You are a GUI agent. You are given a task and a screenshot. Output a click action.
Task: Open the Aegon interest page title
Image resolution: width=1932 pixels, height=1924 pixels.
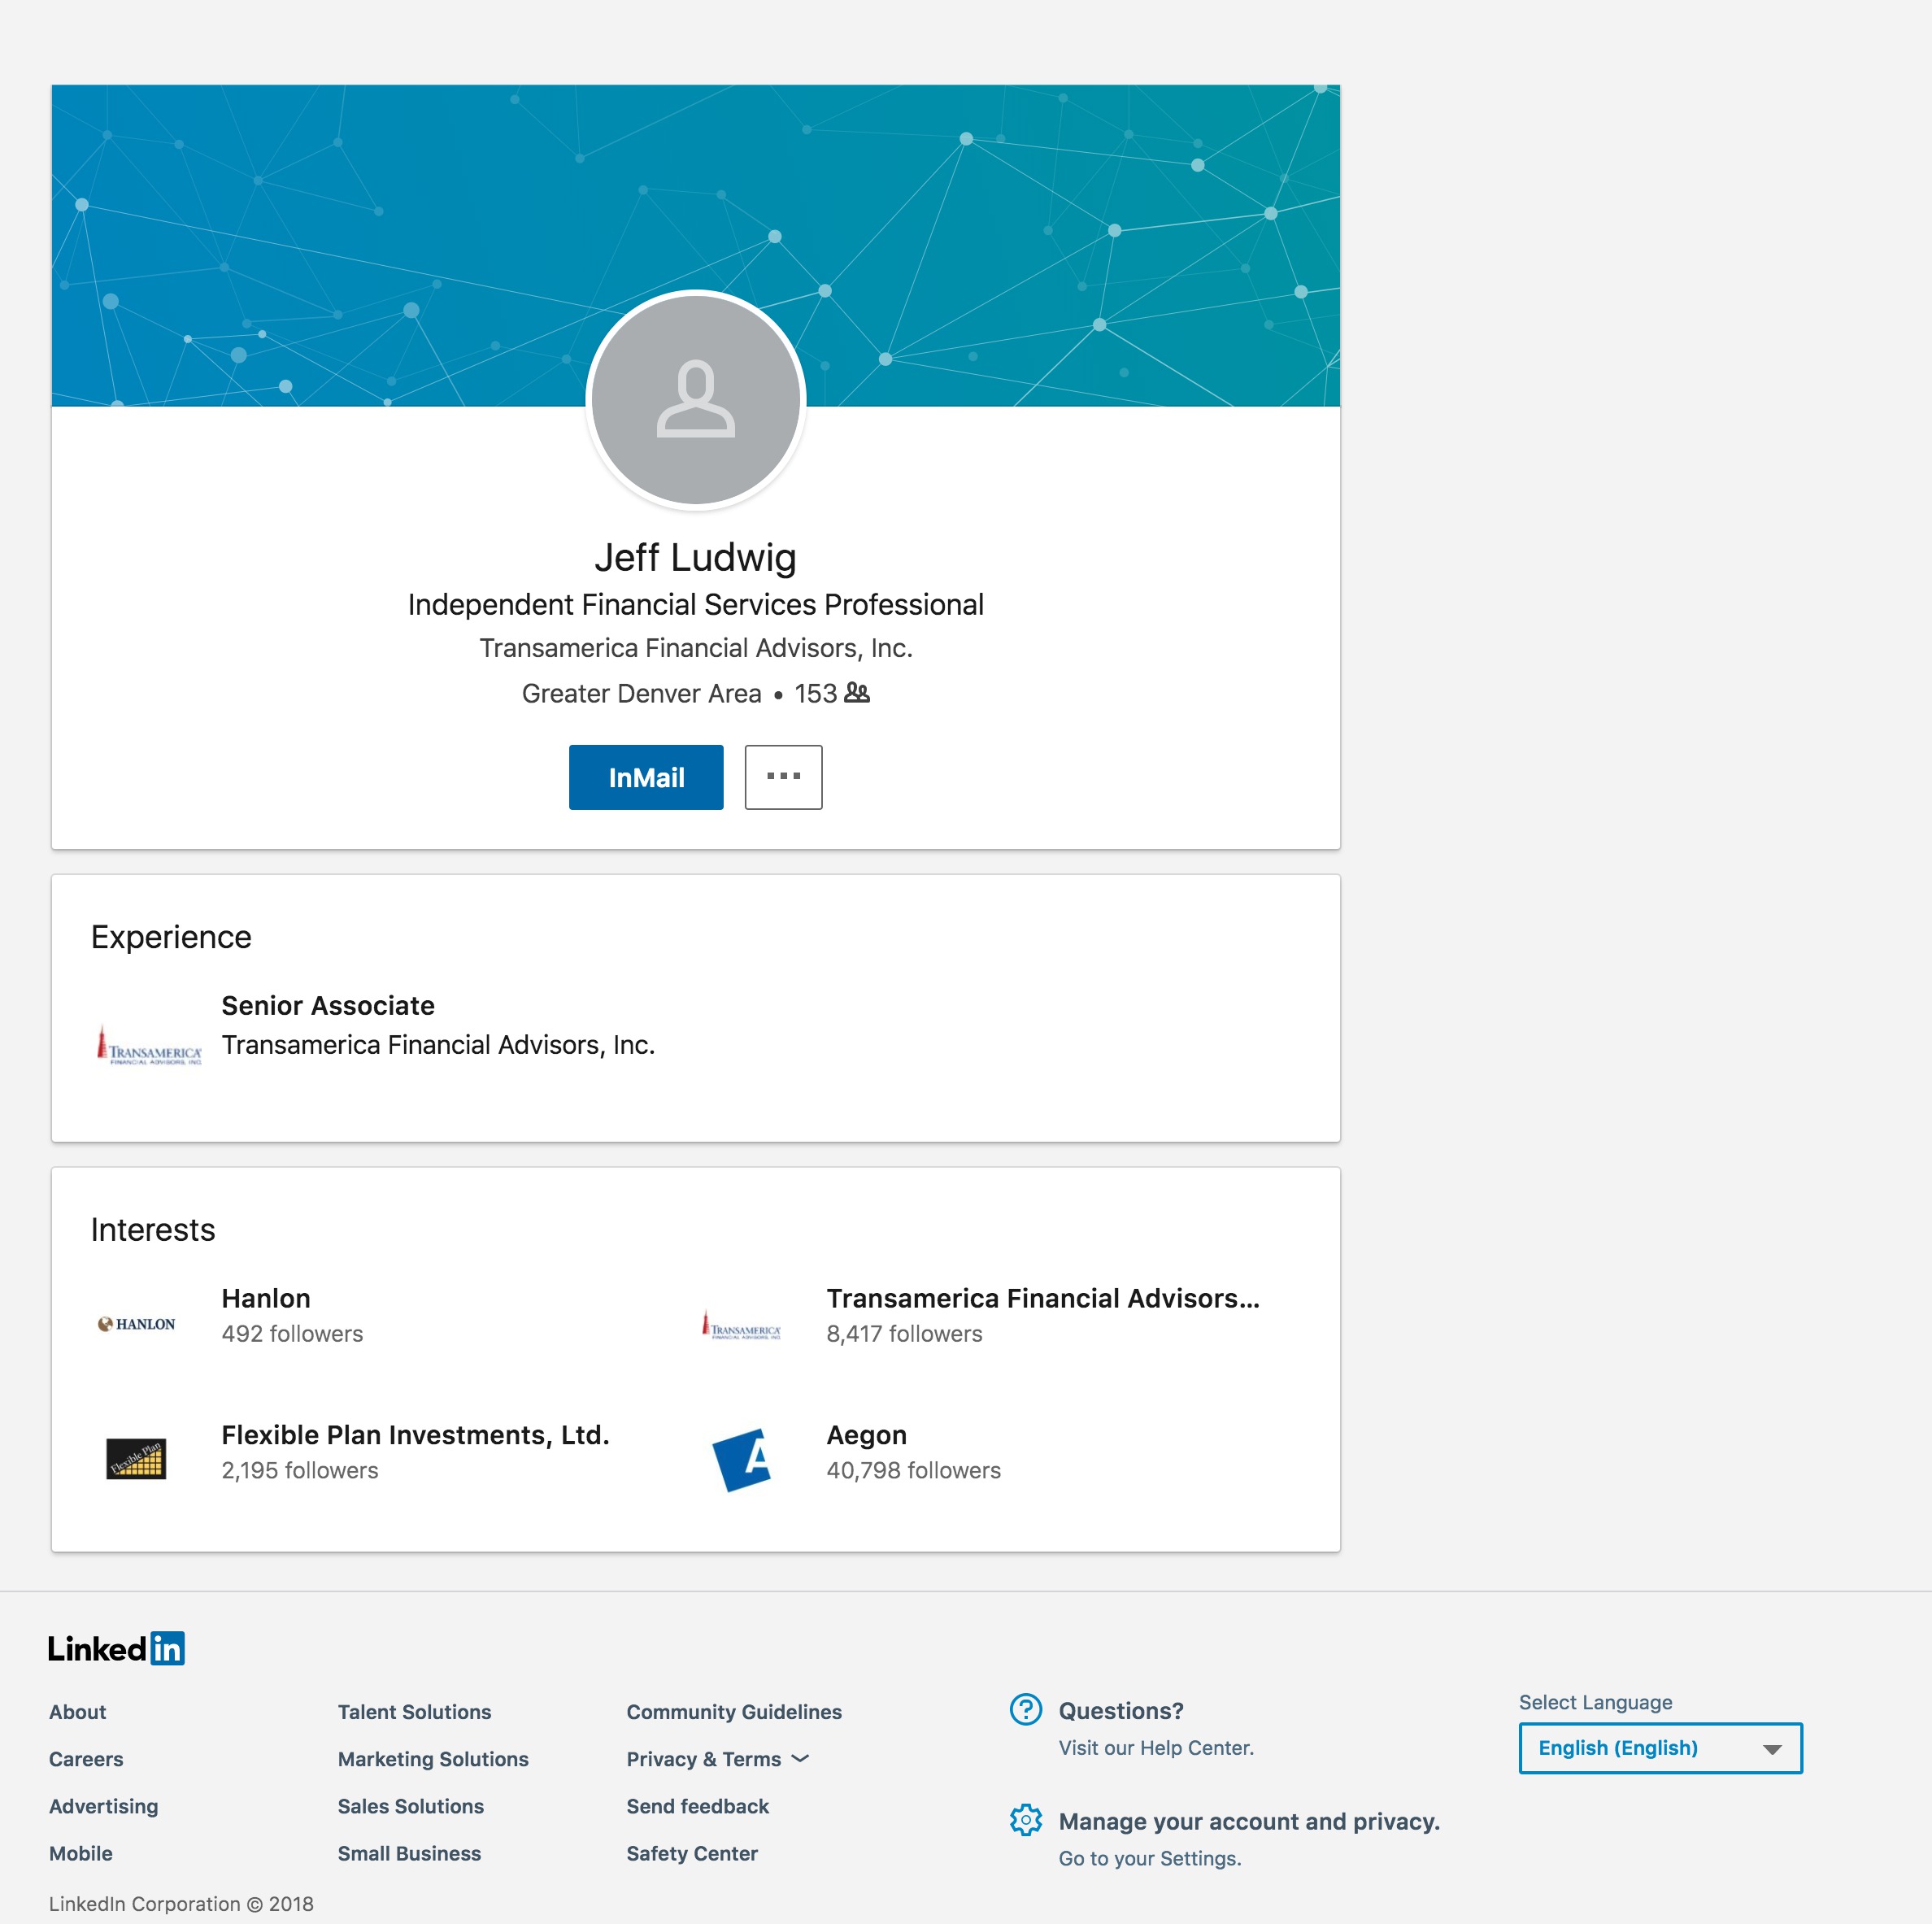[866, 1435]
